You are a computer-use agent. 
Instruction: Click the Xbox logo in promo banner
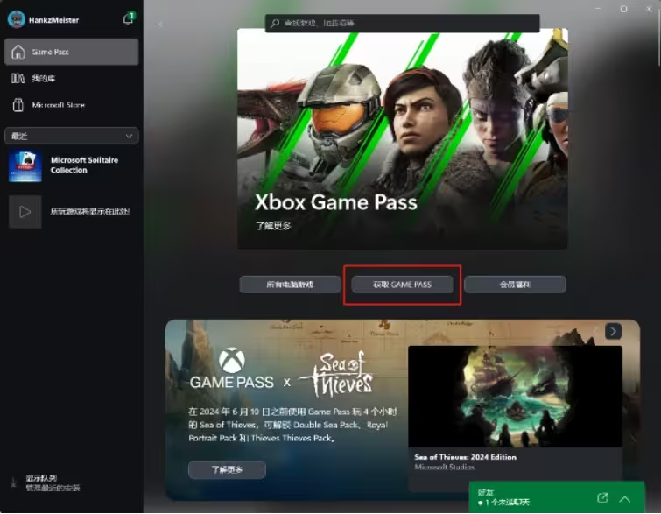(x=232, y=361)
